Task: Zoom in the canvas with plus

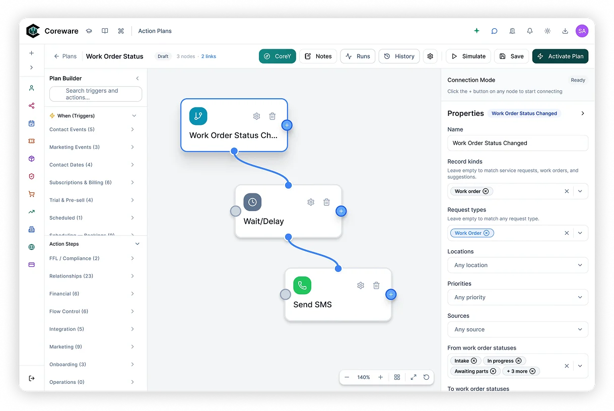Action: 380,377
